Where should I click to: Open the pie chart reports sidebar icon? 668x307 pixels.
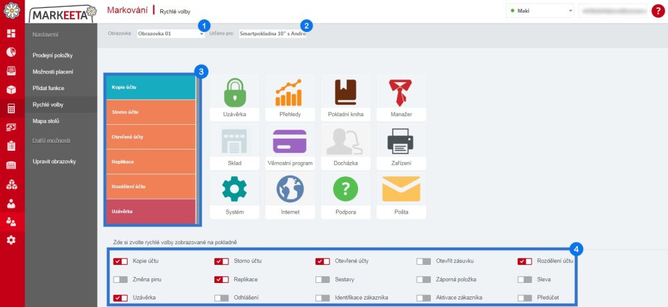11,52
